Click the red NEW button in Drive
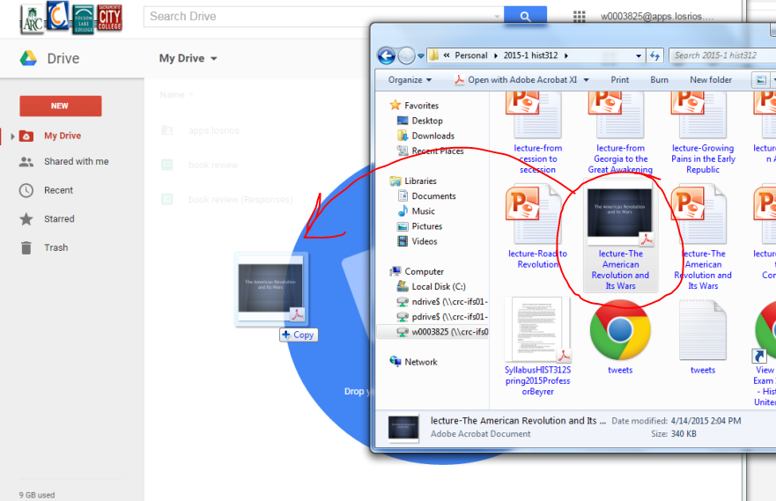This screenshot has height=501, width=776. click(61, 106)
